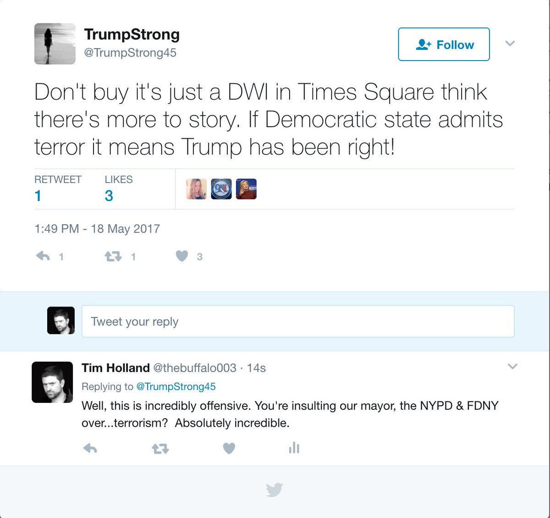Click the Tweet your reply field
The height and width of the screenshot is (518, 550).
(298, 321)
